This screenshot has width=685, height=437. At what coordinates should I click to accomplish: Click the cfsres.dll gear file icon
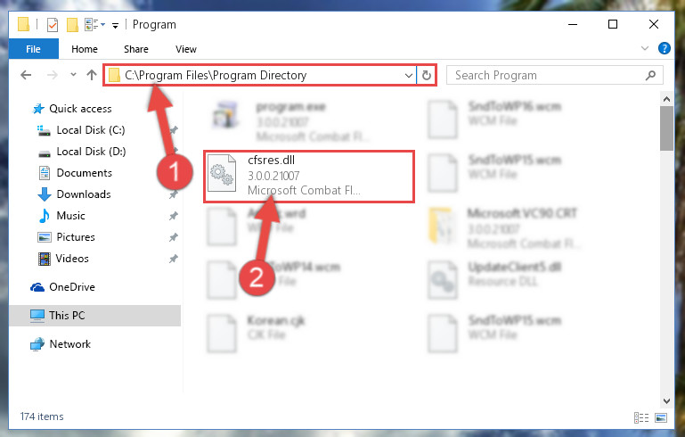pos(222,174)
